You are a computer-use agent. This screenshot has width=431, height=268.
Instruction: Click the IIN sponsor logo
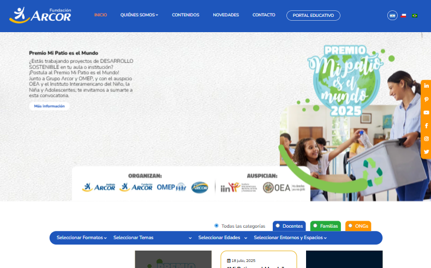238,187
